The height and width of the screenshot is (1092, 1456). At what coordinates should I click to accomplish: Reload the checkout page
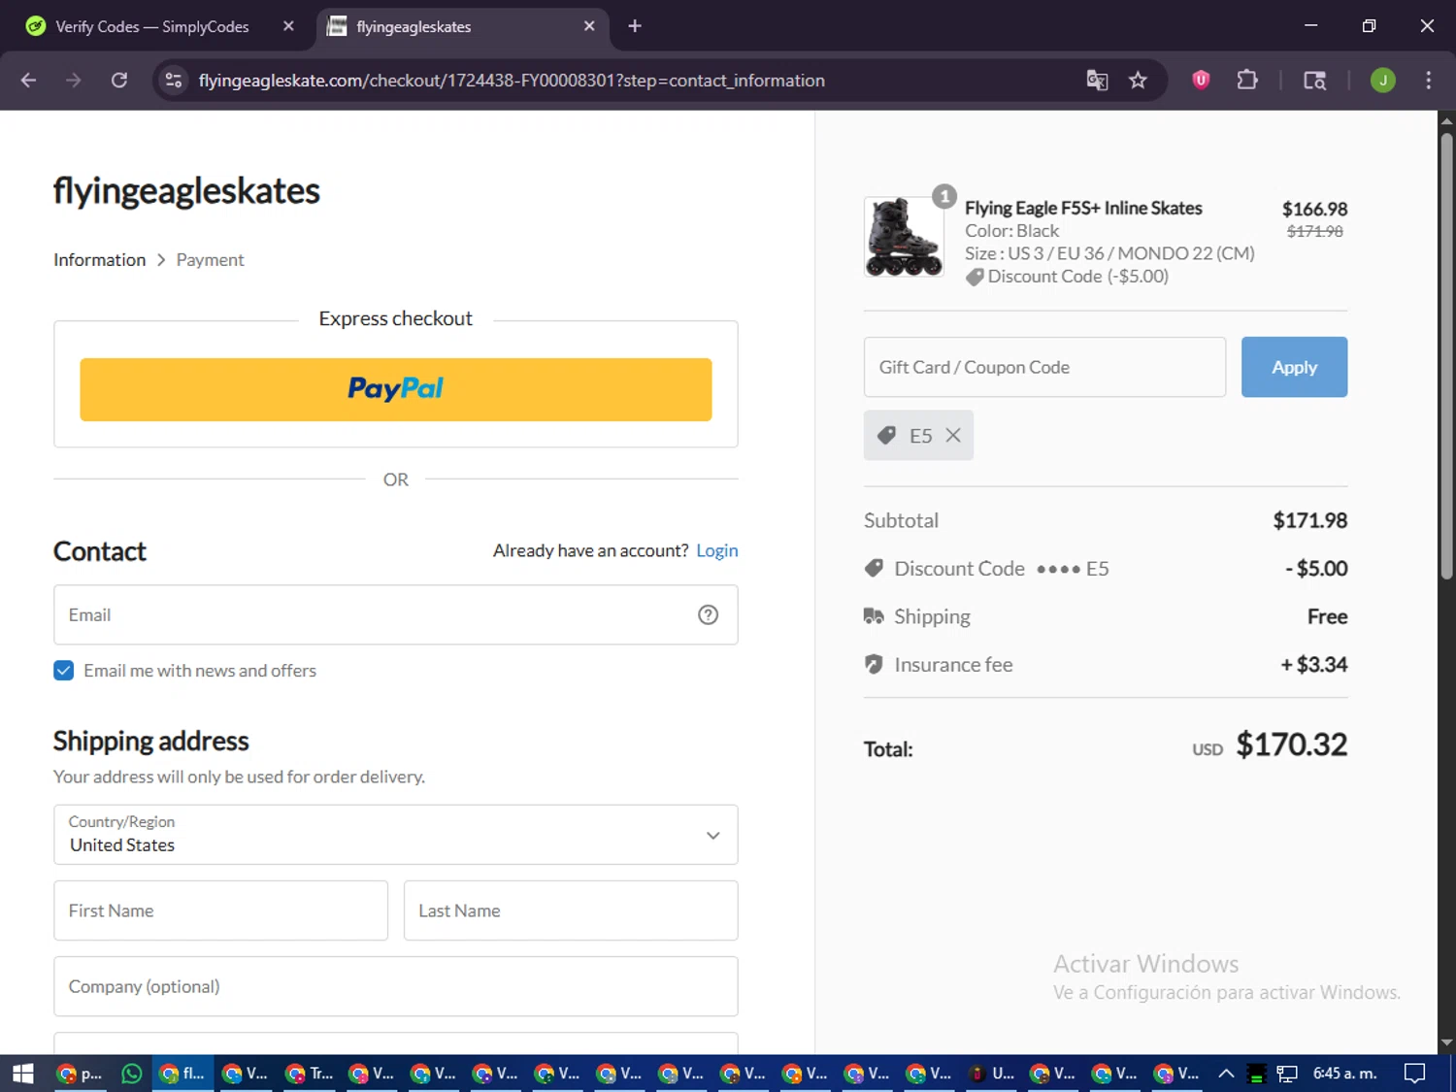pyautogui.click(x=119, y=81)
